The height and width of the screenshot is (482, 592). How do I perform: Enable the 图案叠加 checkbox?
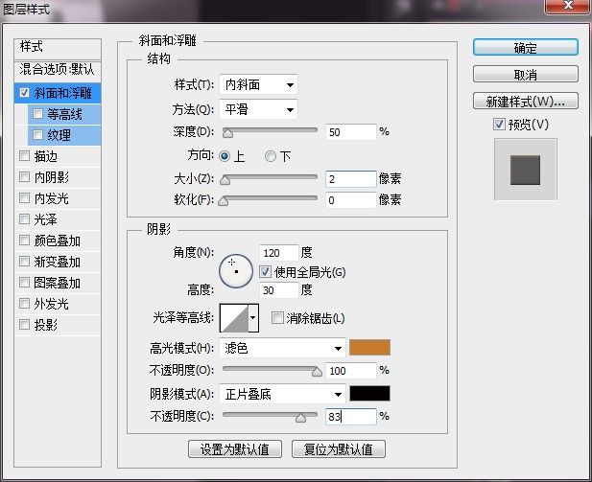[x=25, y=283]
